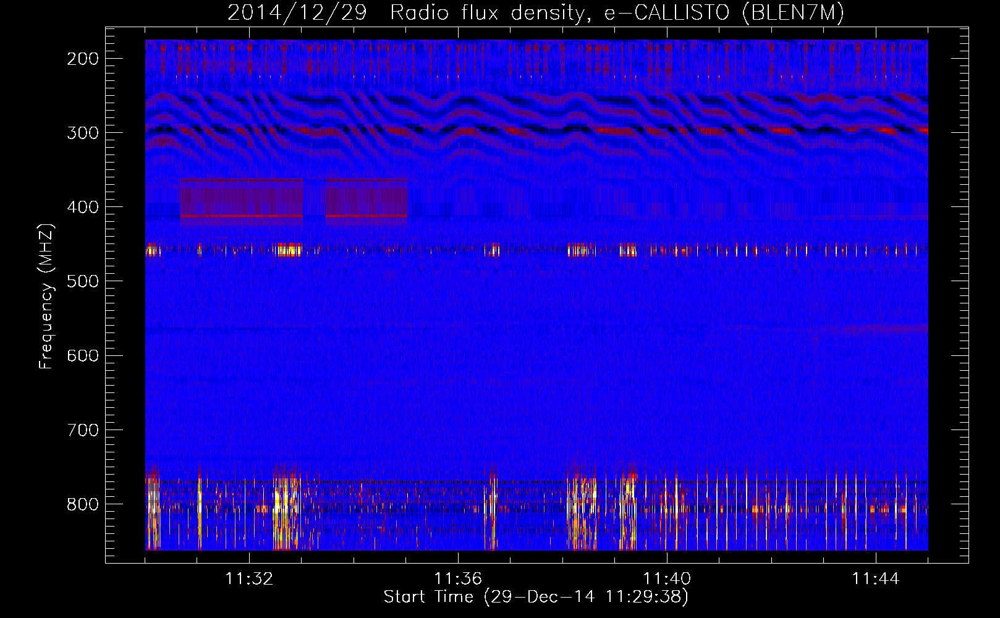Viewport: 1000px width, 618px height.
Task: Click the 300 frequency tick label
Action: pyautogui.click(x=83, y=133)
